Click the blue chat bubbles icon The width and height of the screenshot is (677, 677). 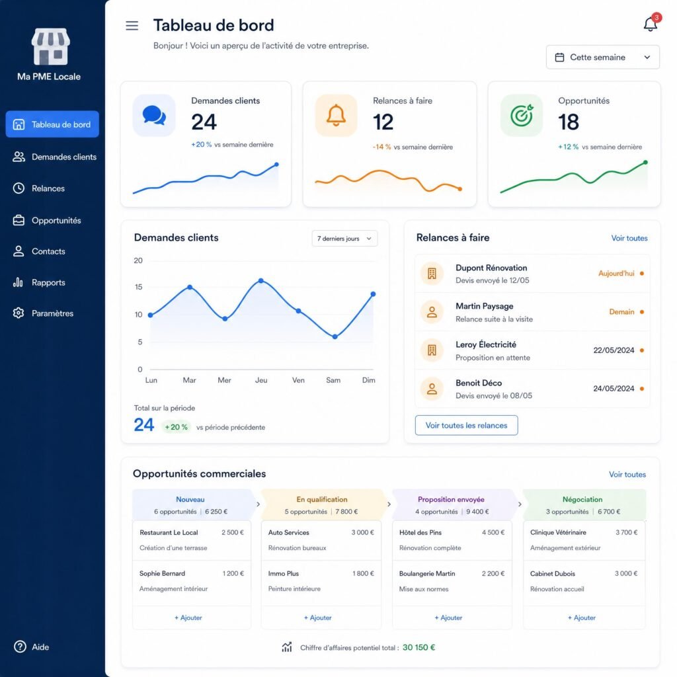[154, 115]
